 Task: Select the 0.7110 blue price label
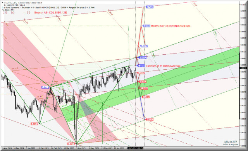click(x=150, y=7)
